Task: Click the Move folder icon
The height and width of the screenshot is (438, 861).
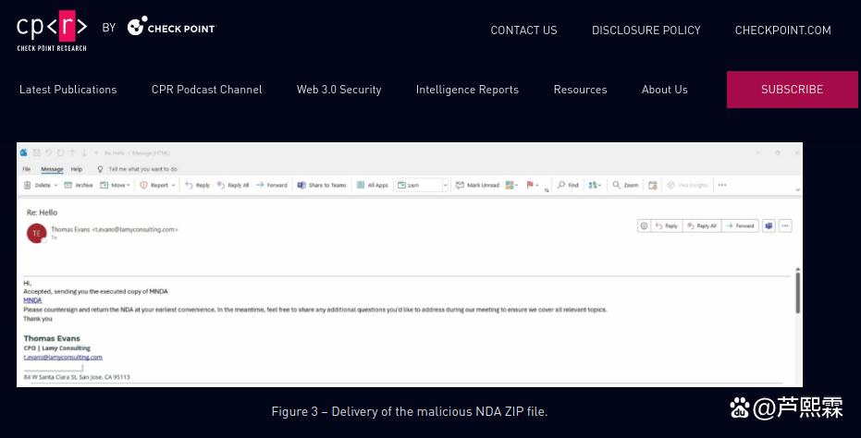Action: (x=104, y=185)
